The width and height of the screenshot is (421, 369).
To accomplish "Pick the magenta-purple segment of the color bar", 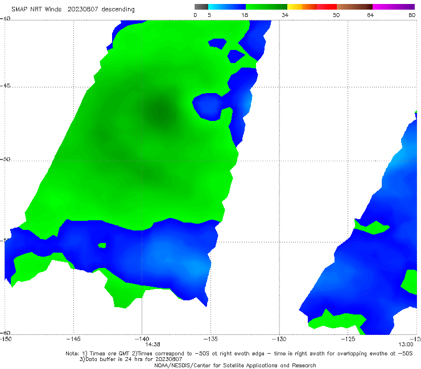I will point(394,7).
